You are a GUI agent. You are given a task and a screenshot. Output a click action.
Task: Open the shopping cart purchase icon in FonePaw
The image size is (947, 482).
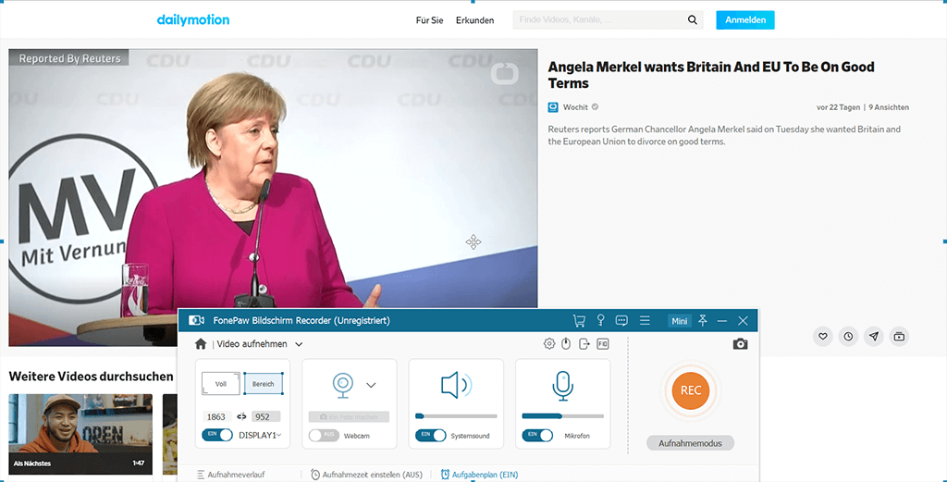579,321
